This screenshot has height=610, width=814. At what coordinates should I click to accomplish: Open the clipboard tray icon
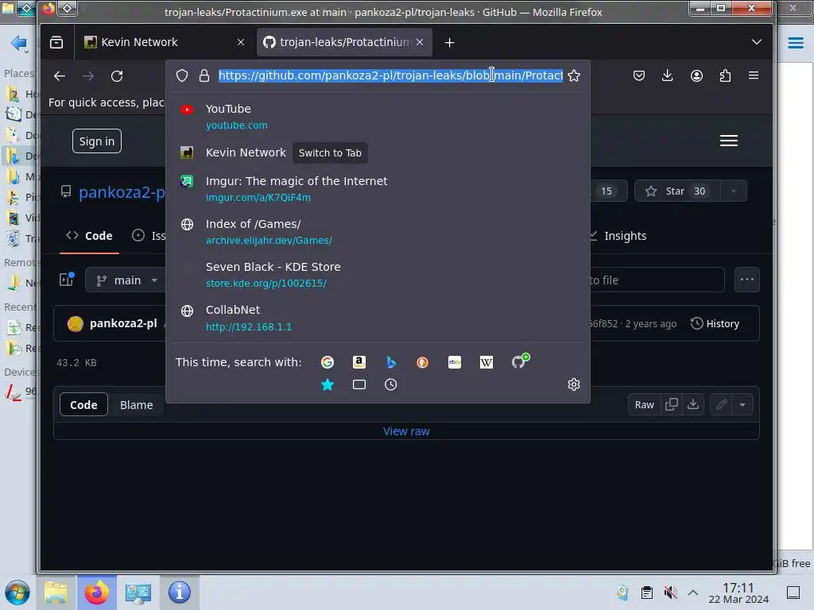coord(646,593)
